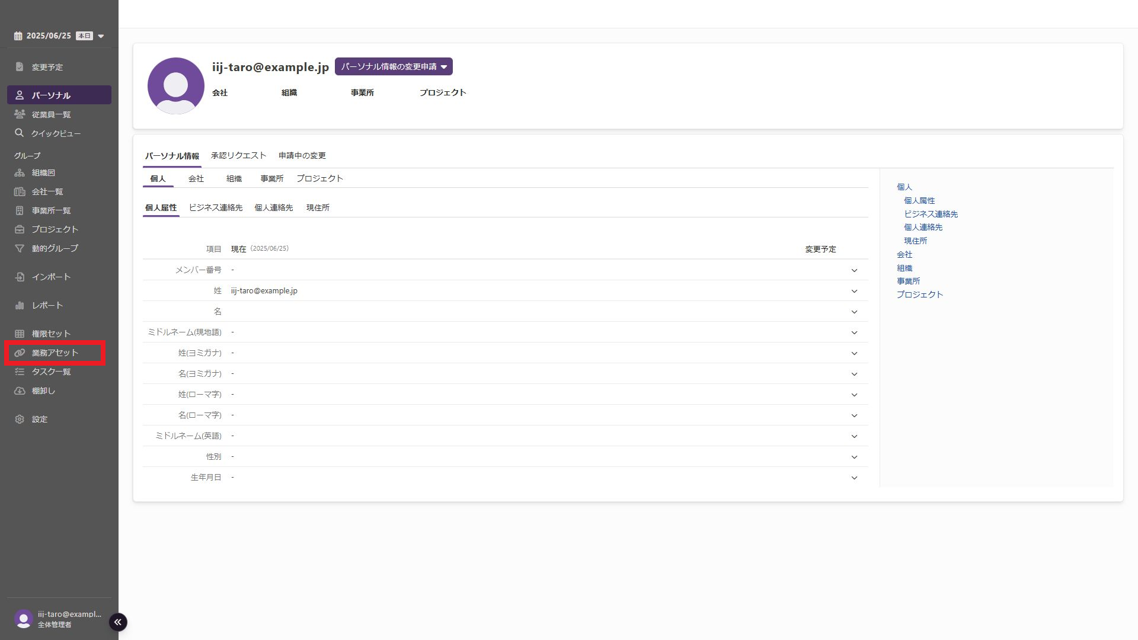This screenshot has width=1138, height=640.
Task: Click the レポート chart icon
Action: coord(20,305)
